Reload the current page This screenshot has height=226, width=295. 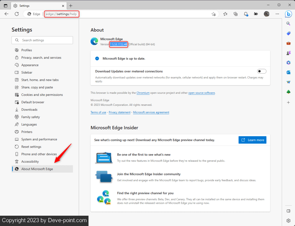[x=17, y=14]
